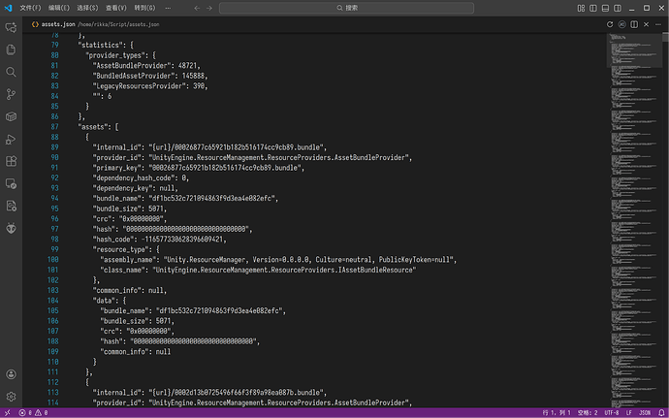Screen dimensions: 669x418
Task: Click the errors and warnings status indicator
Action: [21, 412]
